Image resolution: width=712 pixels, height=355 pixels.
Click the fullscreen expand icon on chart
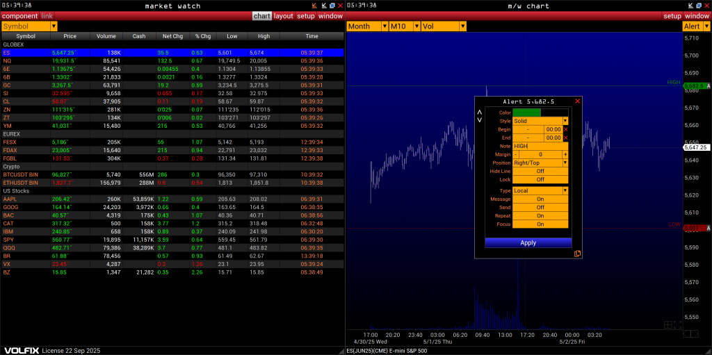pyautogui.click(x=678, y=324)
